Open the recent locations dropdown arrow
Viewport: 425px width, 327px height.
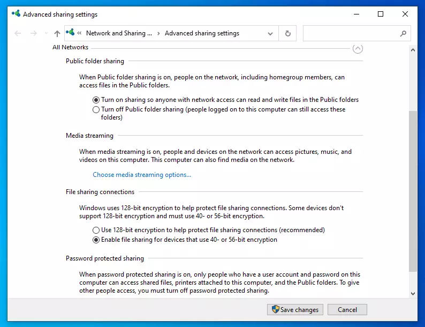tap(47, 33)
